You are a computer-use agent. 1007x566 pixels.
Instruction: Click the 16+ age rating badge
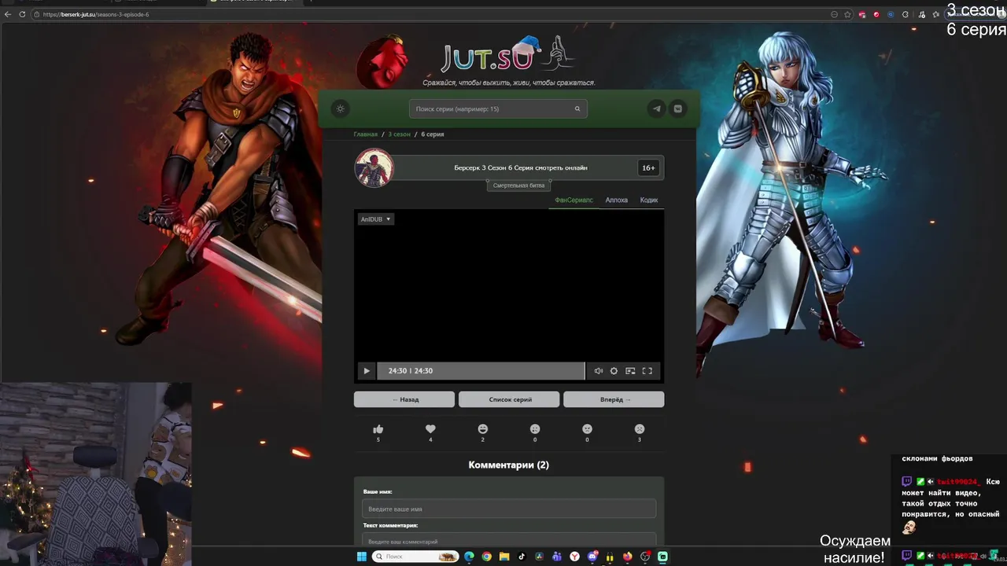pyautogui.click(x=648, y=167)
